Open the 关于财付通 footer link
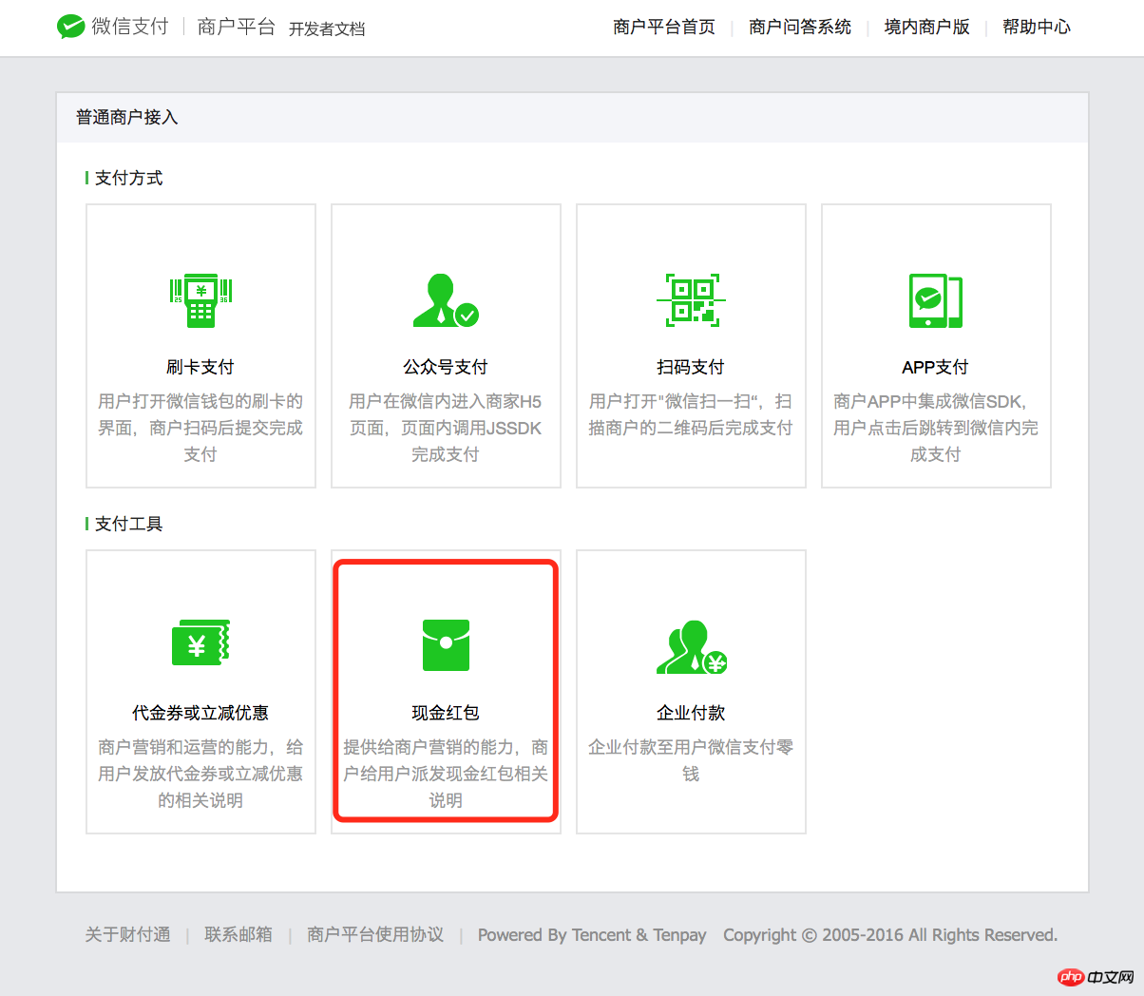The width and height of the screenshot is (1144, 996). coord(128,934)
